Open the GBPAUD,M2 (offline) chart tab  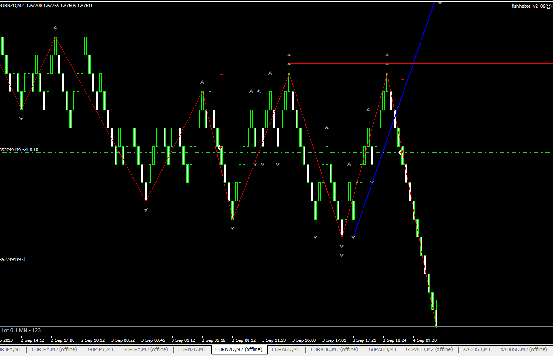[429, 349]
